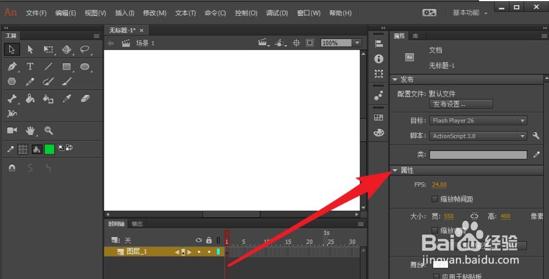Select the Selection tool
The height and width of the screenshot is (279, 549).
coord(12,49)
